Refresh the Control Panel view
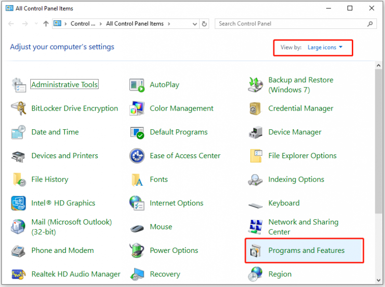This screenshot has width=385, height=287. pyautogui.click(x=204, y=24)
